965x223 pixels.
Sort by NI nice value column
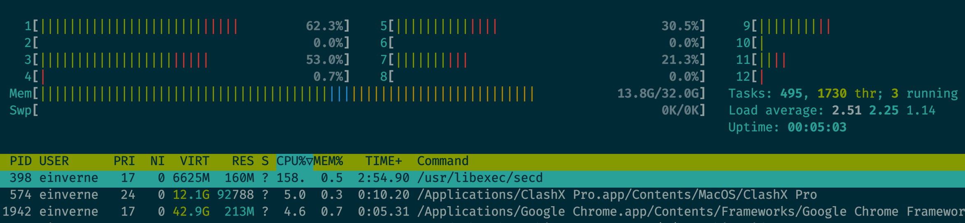(x=157, y=161)
